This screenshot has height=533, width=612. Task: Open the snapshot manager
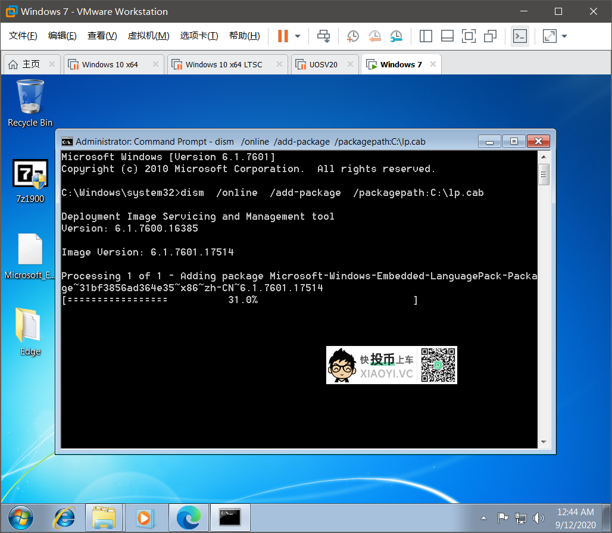[x=396, y=36]
